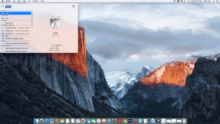This screenshot has height=124, width=220.
Task: Select the grab definition result
Action: coord(16,18)
